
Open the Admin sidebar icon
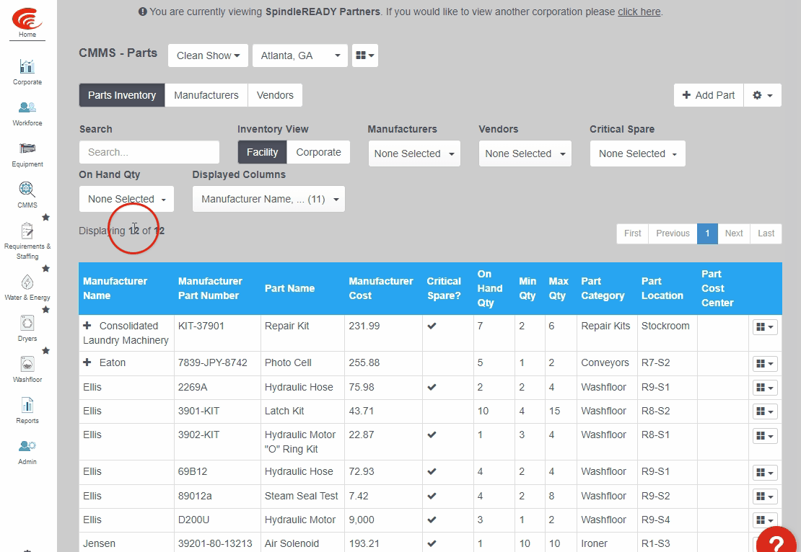point(27,446)
